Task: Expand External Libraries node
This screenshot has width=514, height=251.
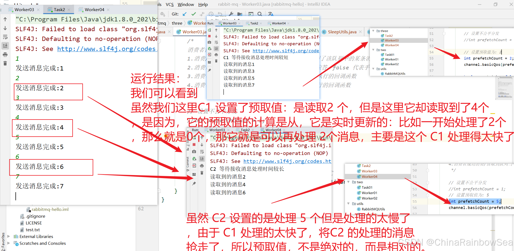Action: pyautogui.click(x=9, y=236)
